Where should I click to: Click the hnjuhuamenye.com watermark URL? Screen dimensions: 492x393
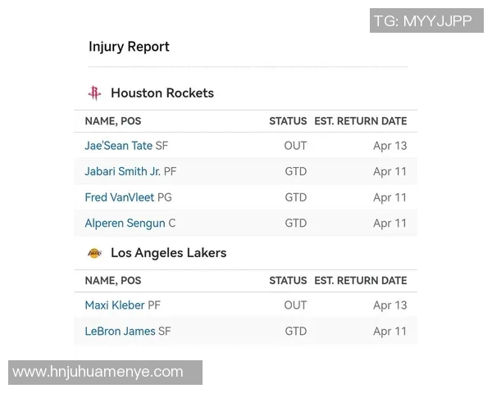98,372
